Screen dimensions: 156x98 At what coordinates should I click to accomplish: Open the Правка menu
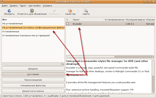coord(14,6)
